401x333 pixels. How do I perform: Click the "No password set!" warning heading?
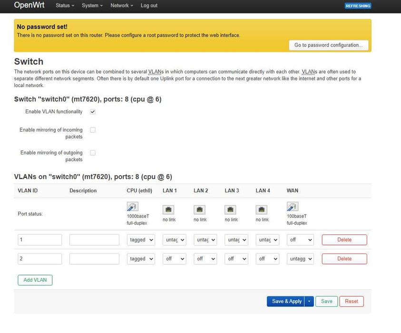pyautogui.click(x=42, y=27)
